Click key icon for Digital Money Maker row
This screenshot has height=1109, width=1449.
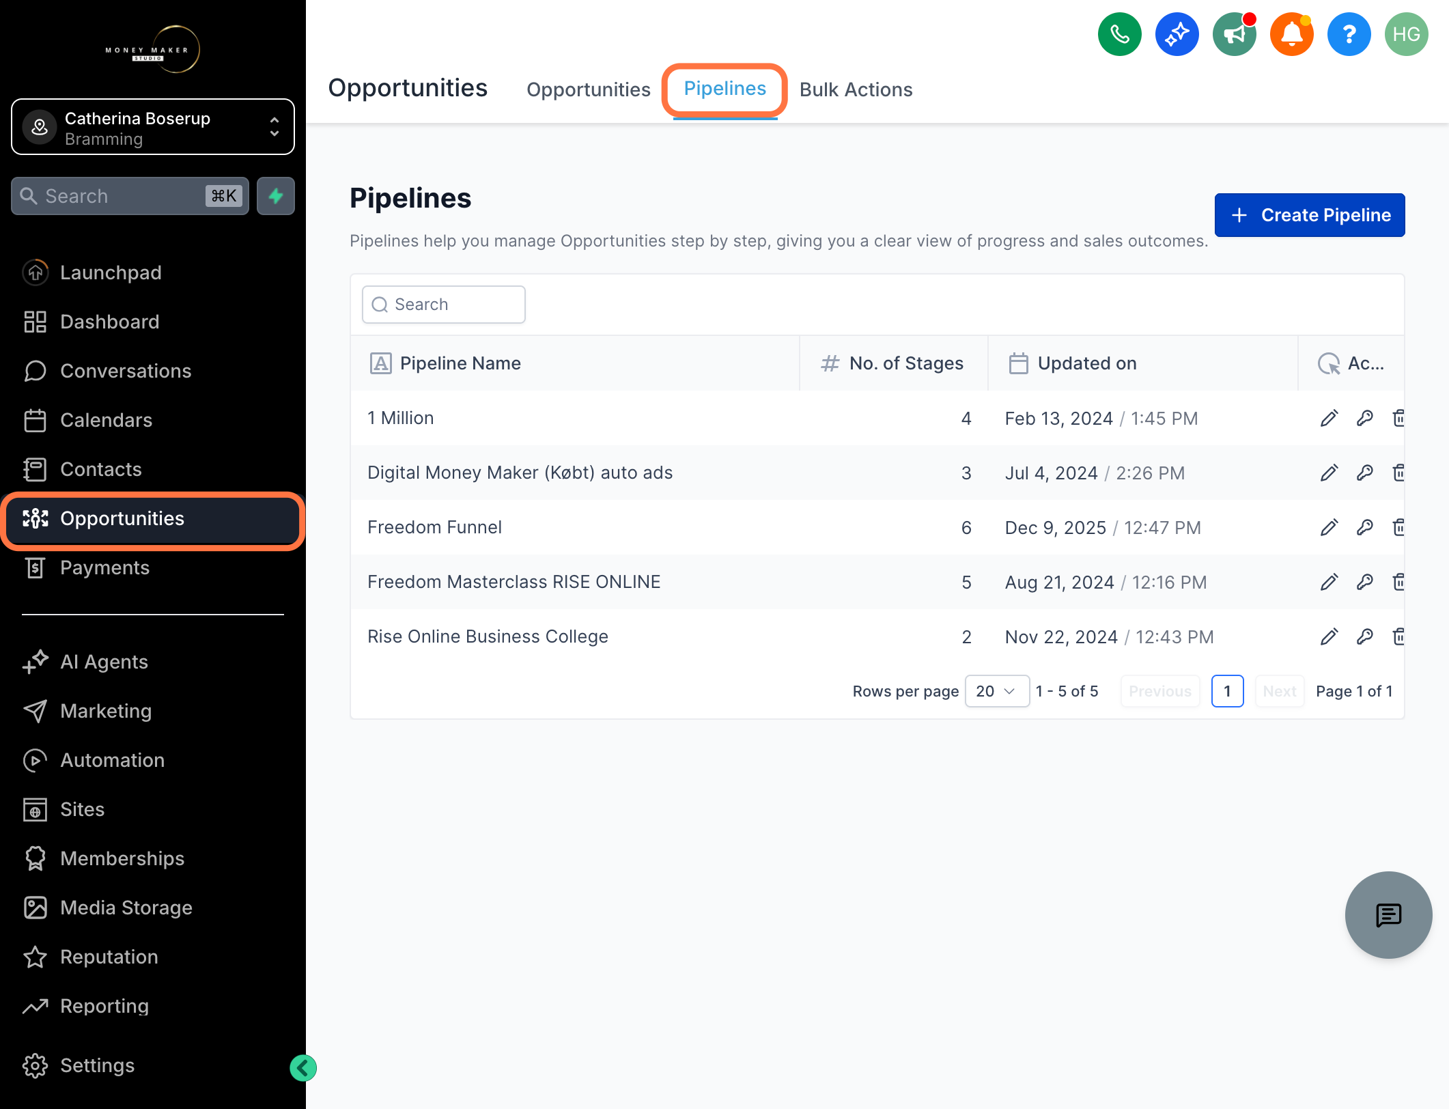click(x=1364, y=473)
